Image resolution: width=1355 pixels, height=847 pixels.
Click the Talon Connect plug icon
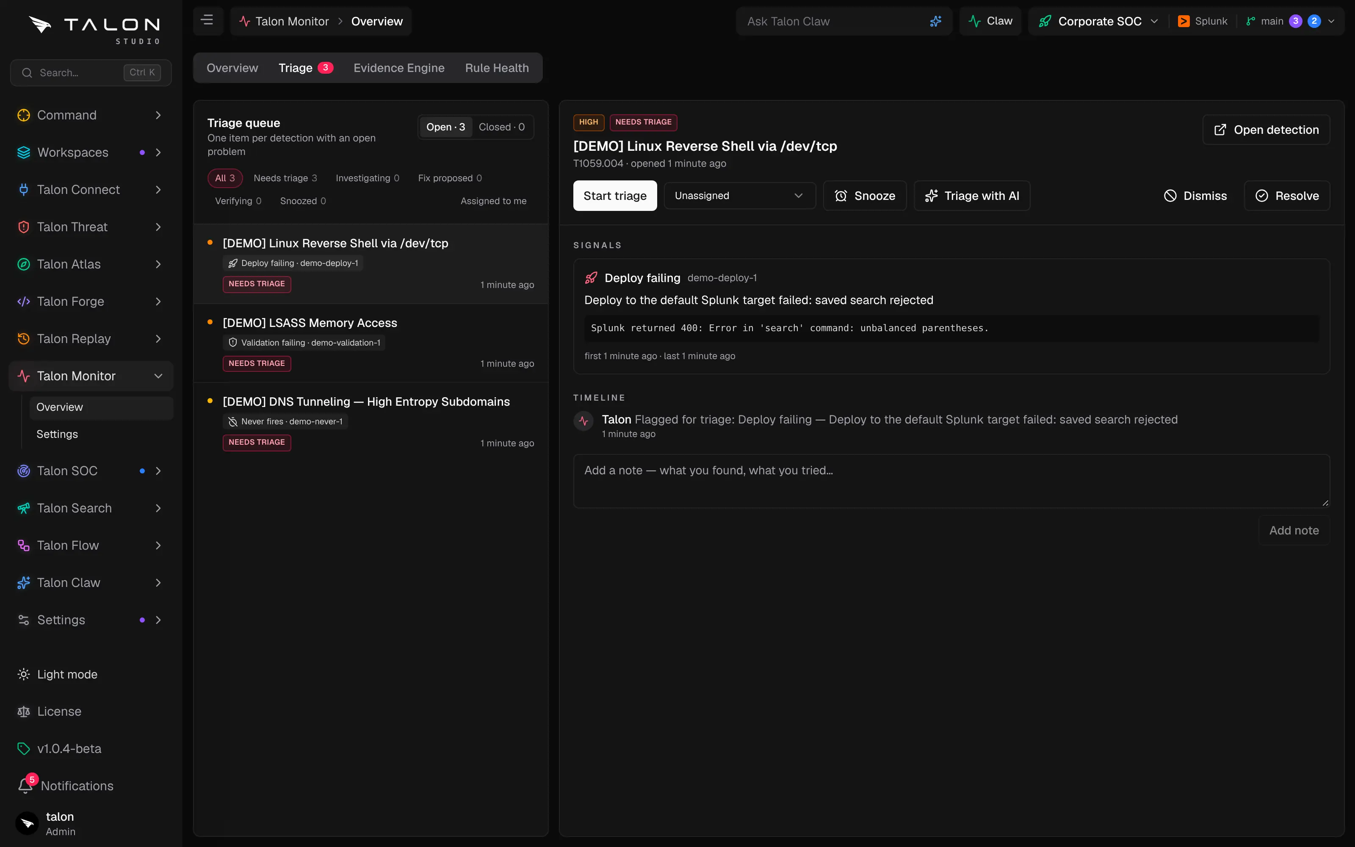(x=24, y=190)
